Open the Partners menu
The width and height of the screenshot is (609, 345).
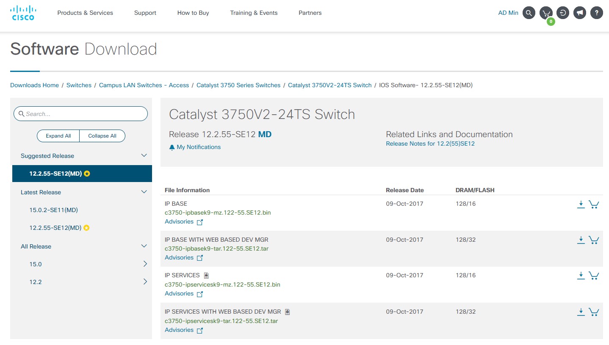click(310, 13)
